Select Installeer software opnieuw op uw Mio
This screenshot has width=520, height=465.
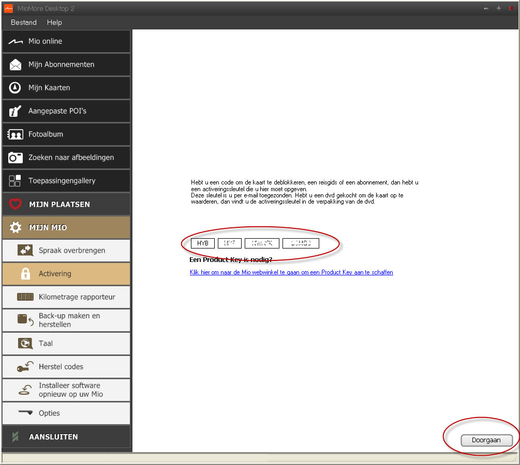click(66, 390)
